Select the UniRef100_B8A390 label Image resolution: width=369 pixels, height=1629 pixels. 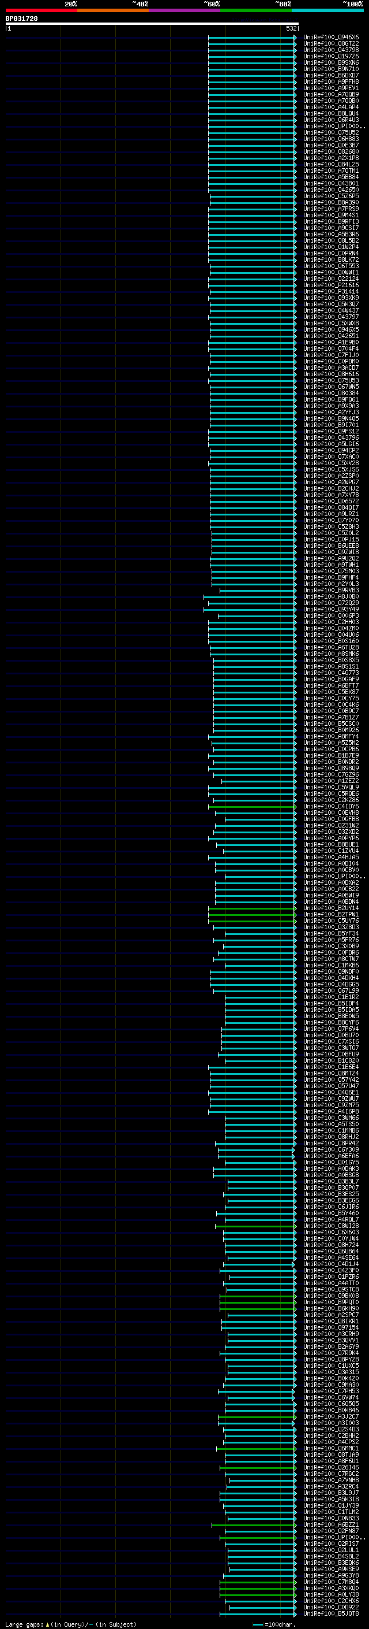[331, 202]
